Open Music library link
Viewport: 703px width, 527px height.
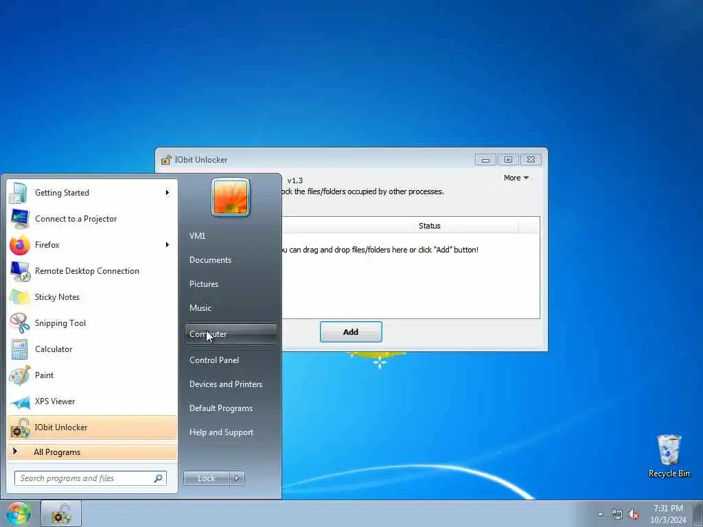(x=200, y=308)
